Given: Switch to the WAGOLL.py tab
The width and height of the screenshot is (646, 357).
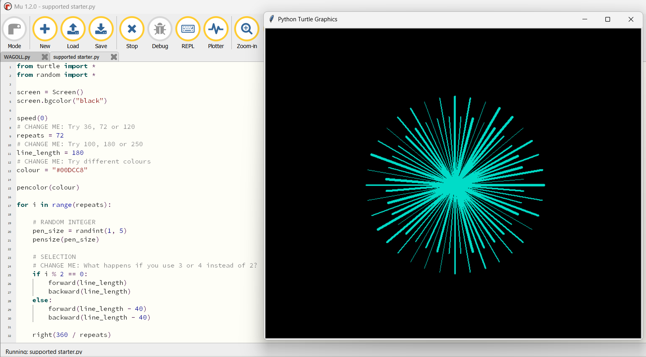Looking at the screenshot, I should tap(17, 57).
